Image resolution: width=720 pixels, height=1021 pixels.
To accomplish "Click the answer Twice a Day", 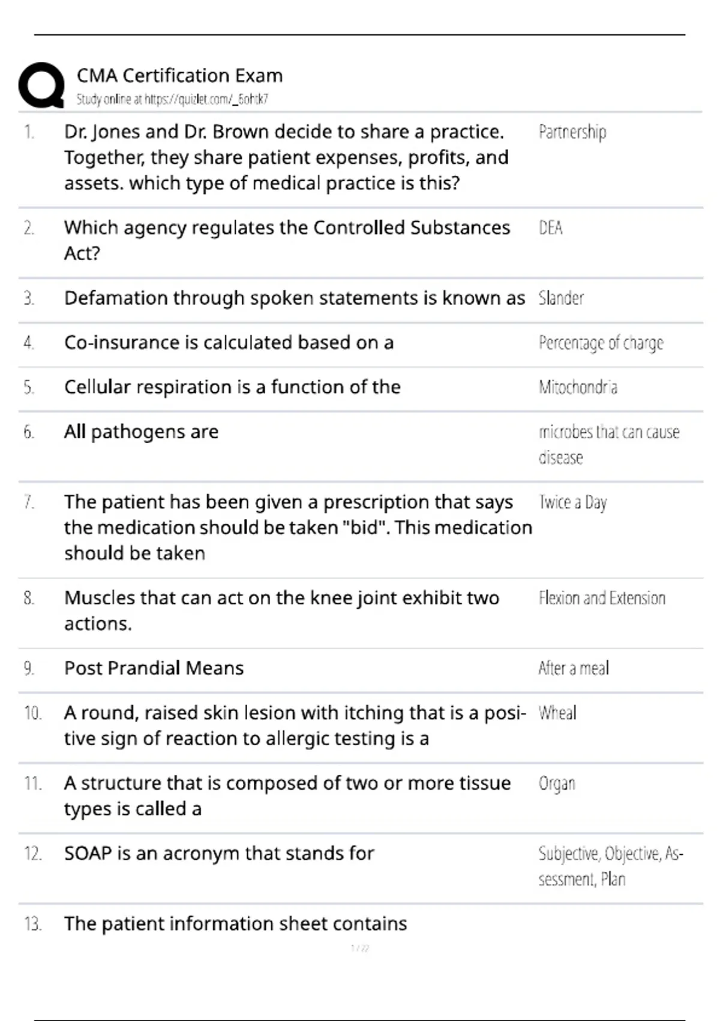I will point(572,502).
